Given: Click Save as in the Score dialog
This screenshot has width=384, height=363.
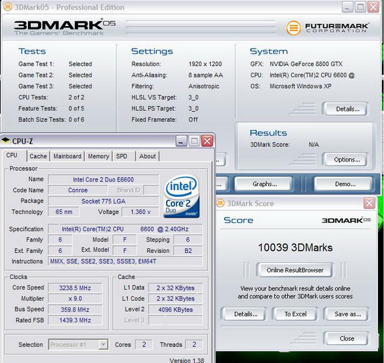Looking at the screenshot, I should [347, 314].
